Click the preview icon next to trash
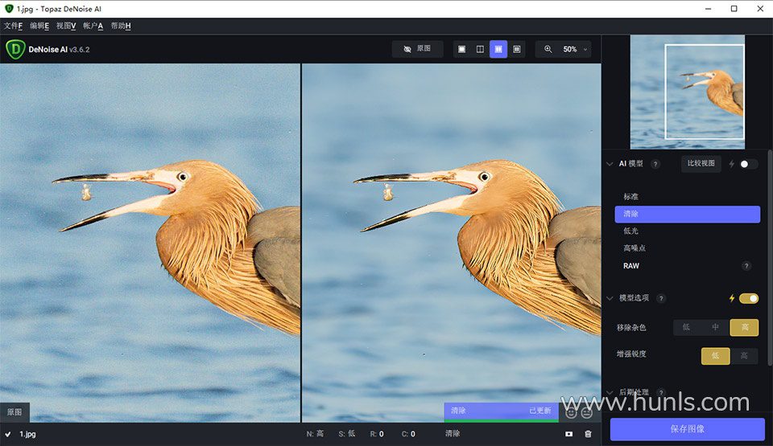773x446 pixels. tap(568, 434)
